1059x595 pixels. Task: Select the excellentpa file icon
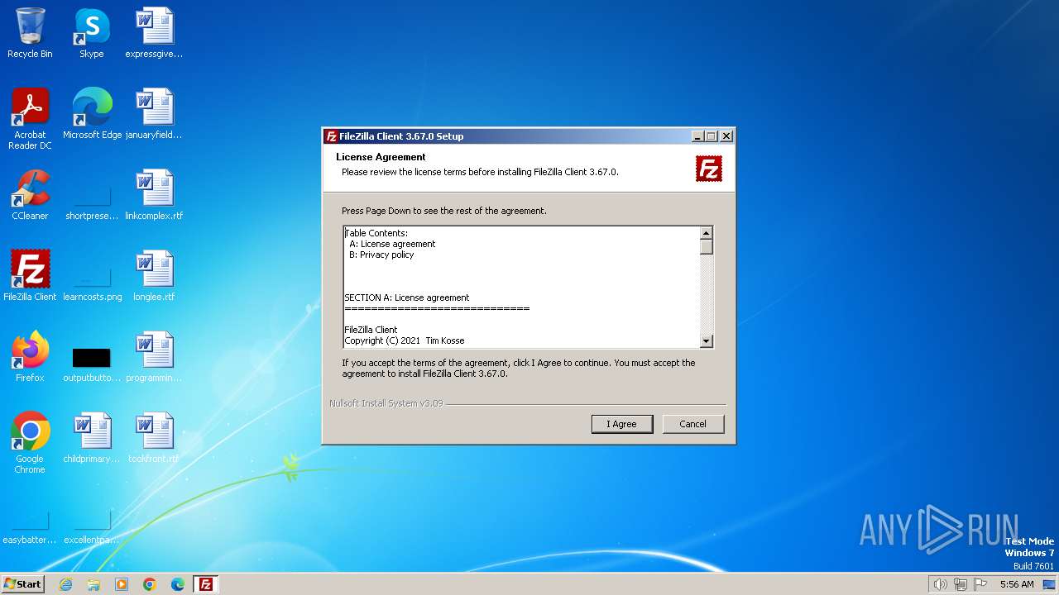point(92,527)
